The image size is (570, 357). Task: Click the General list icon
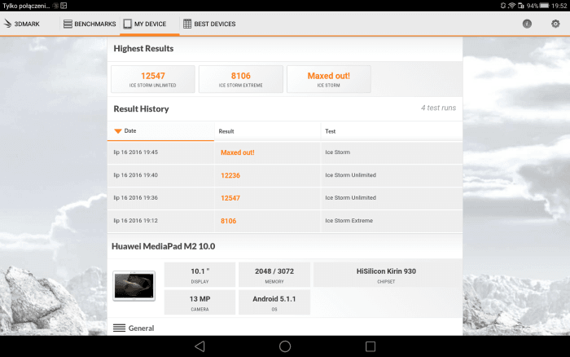click(119, 328)
